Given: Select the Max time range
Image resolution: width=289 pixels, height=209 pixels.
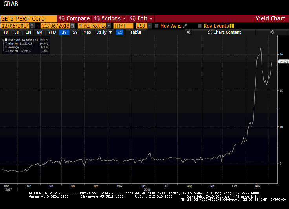Looking at the screenshot, I should [87, 32].
